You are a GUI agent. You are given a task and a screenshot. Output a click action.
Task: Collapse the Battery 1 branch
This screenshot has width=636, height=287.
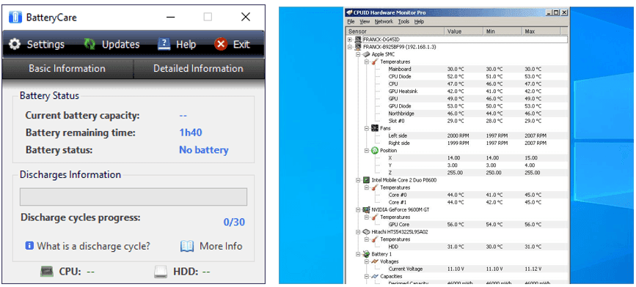358,254
